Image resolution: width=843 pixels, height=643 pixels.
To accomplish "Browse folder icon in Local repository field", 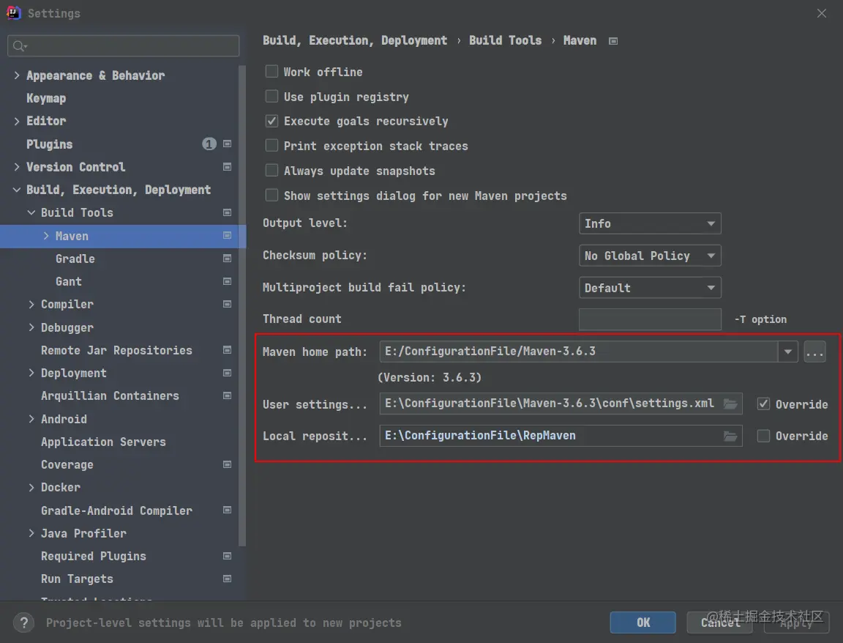I will point(730,436).
